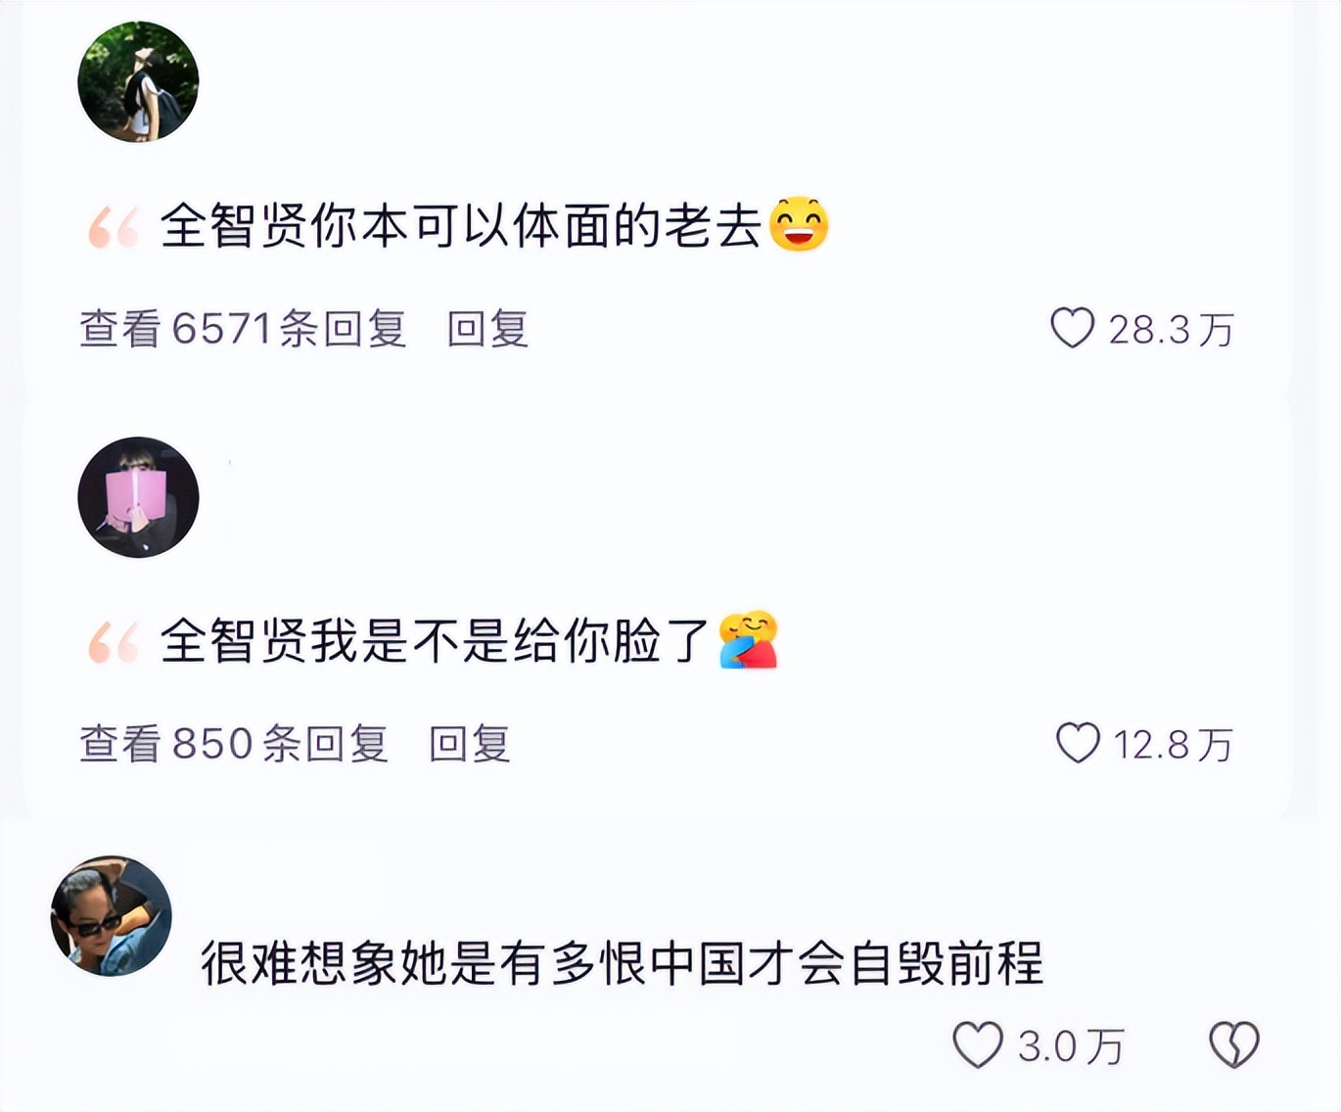Expand 查看 6571 条回复 replies
This screenshot has height=1112, width=1341.
pos(243,329)
